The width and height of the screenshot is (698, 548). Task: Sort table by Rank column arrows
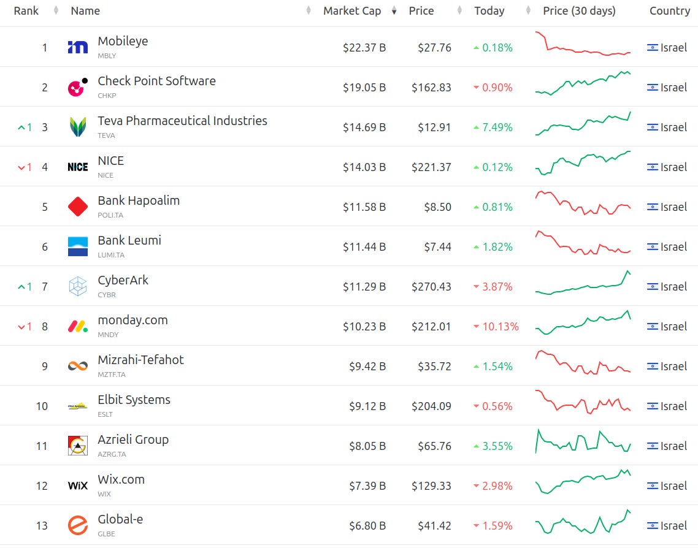56,10
